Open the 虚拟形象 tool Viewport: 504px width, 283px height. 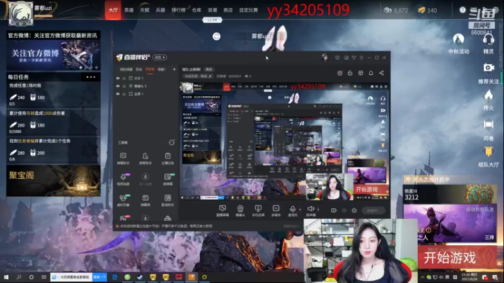tap(123, 200)
